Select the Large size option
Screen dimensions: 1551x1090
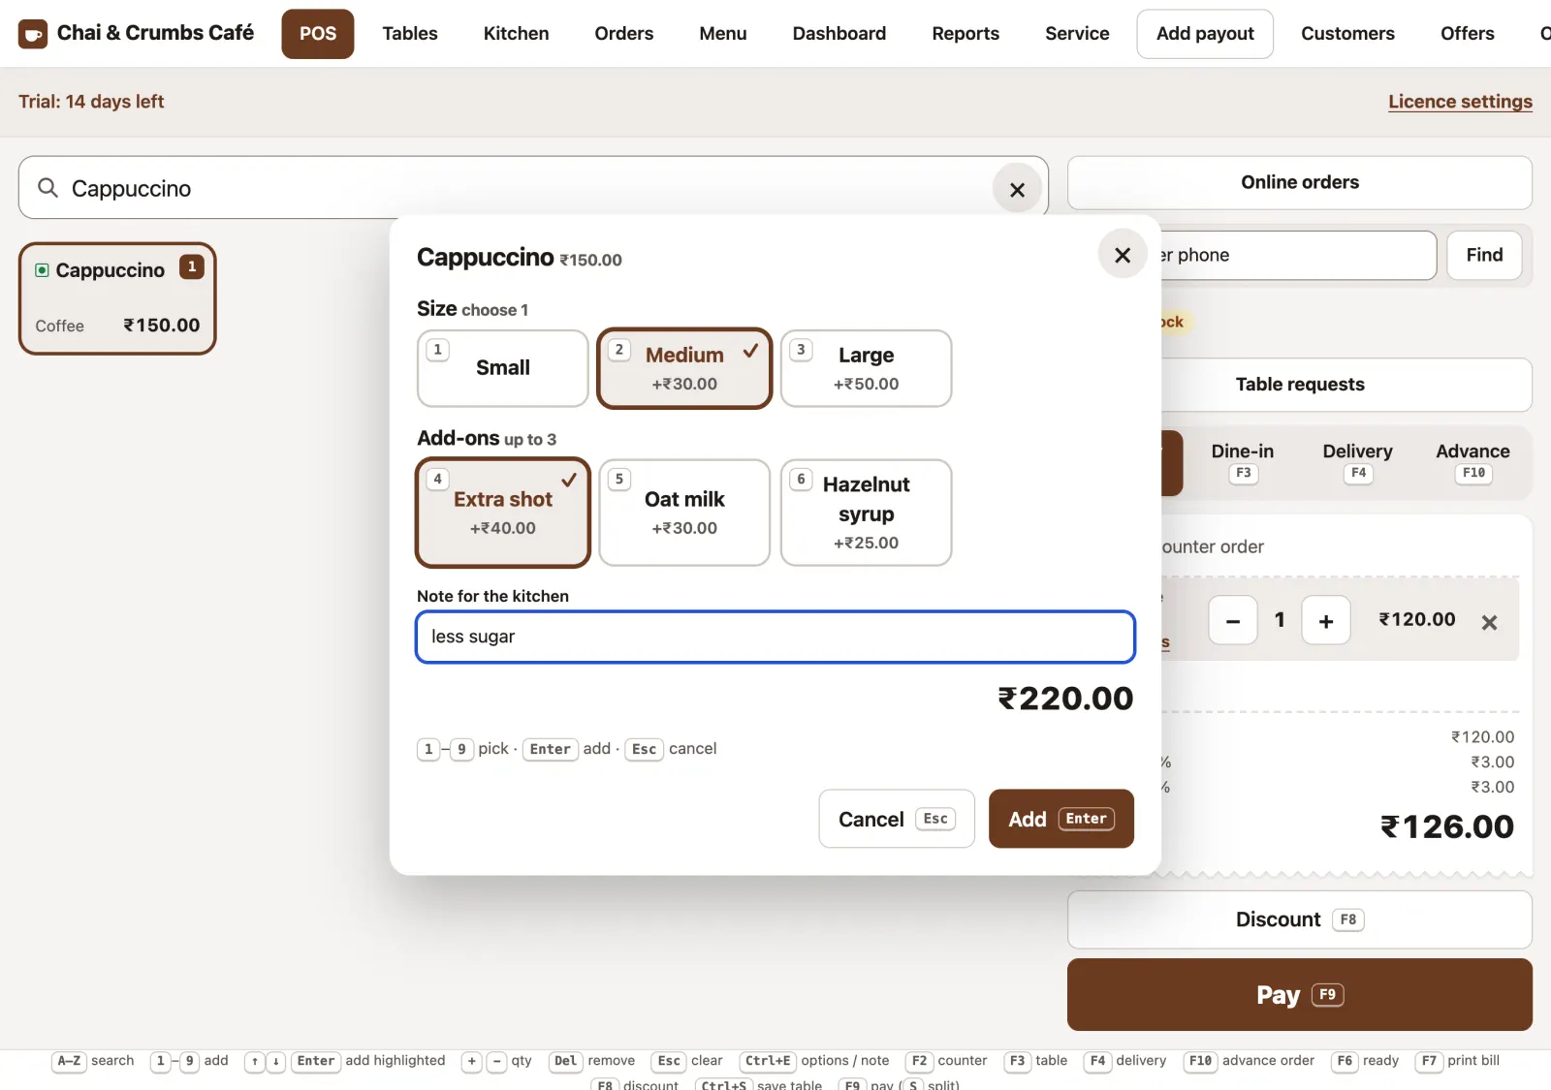[866, 368]
